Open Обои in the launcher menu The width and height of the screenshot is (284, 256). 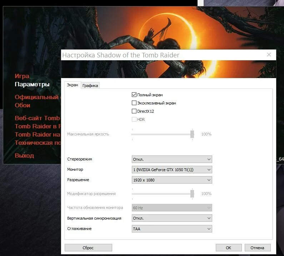coord(23,105)
